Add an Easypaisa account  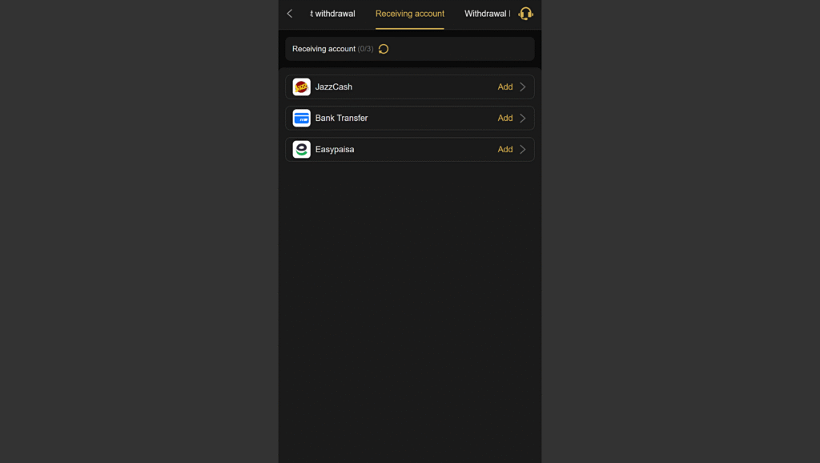(504, 150)
